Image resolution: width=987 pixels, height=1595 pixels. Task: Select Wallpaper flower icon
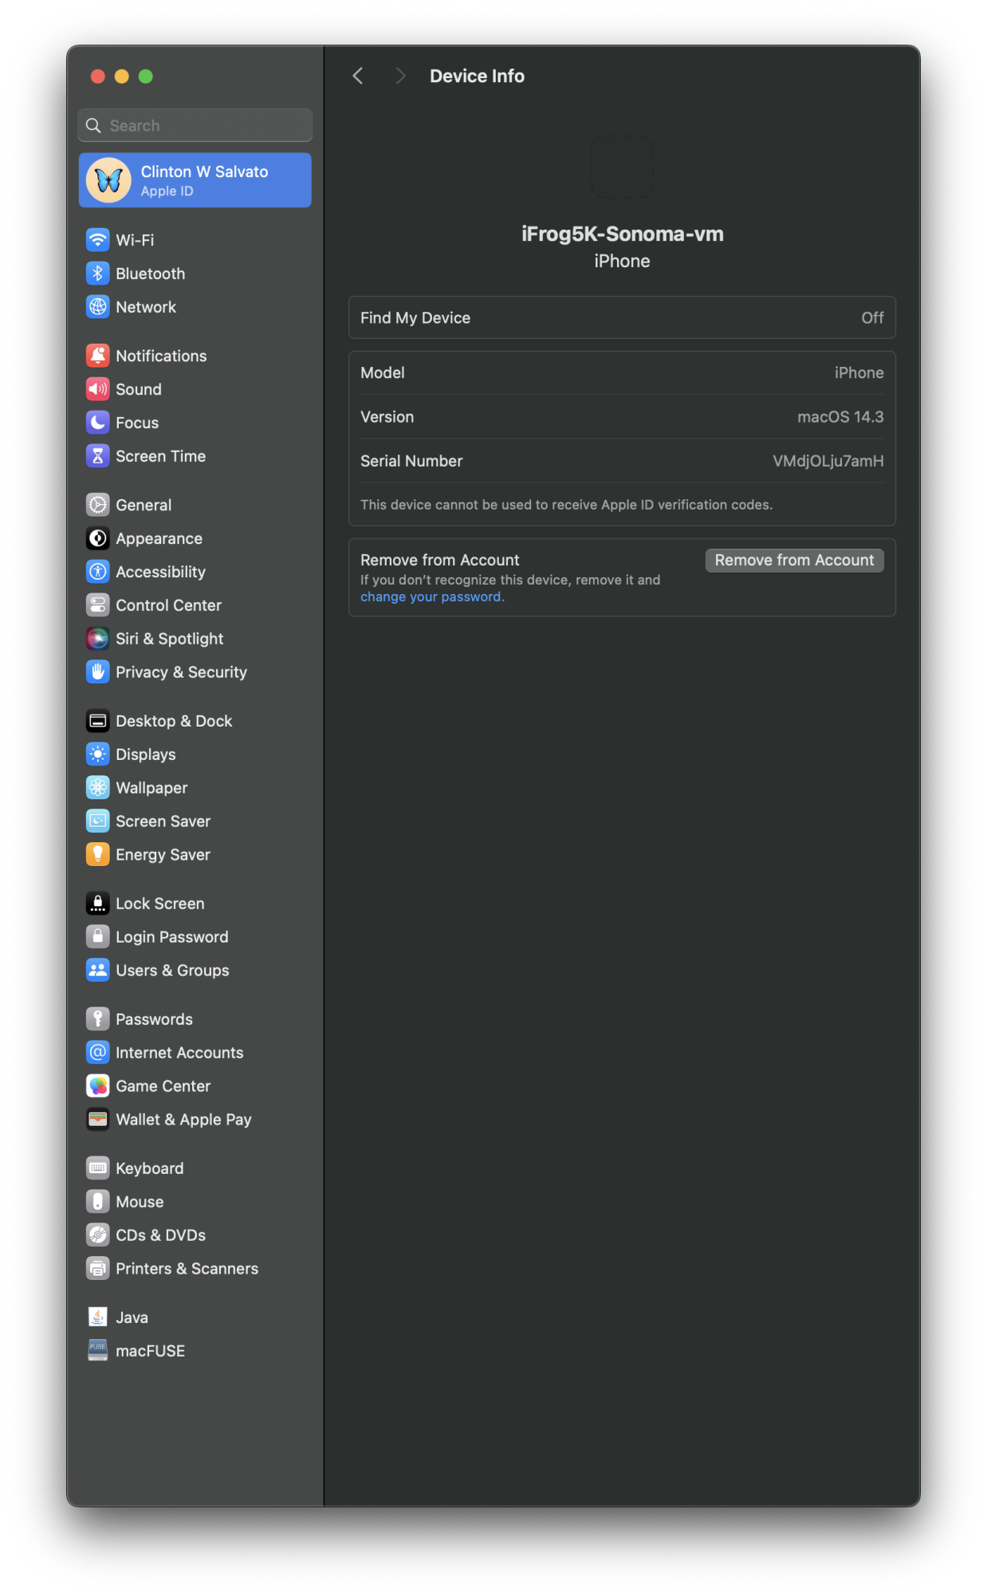(97, 788)
